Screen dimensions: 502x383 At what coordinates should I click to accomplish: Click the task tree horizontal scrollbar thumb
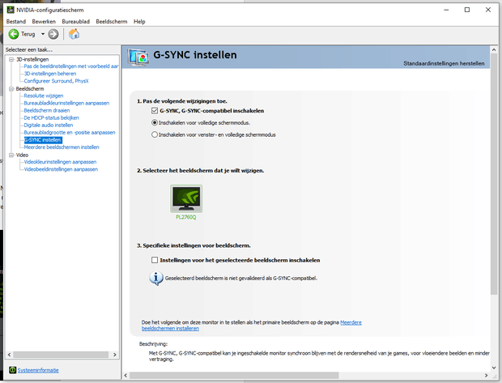[61, 355]
